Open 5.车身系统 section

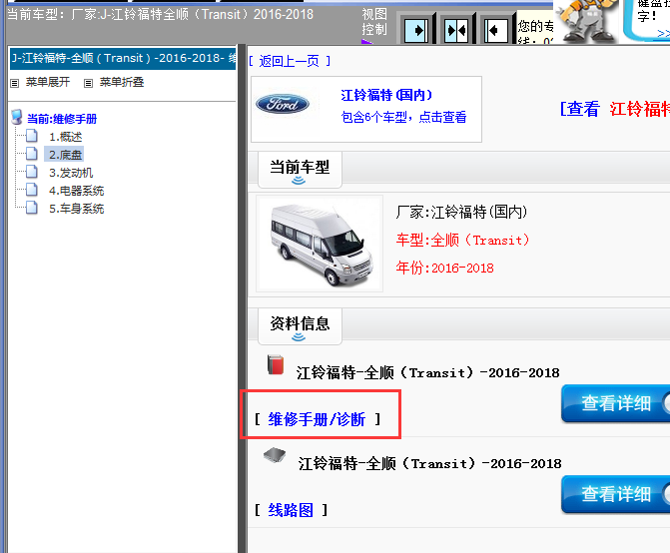pos(77,209)
